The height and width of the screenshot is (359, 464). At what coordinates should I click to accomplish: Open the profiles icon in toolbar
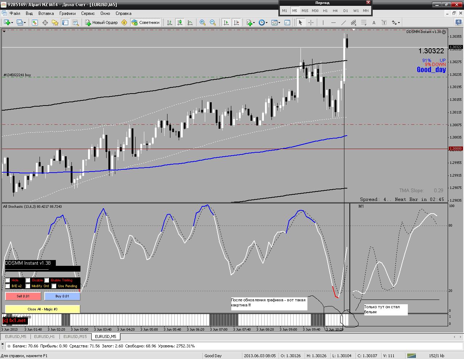(20, 22)
